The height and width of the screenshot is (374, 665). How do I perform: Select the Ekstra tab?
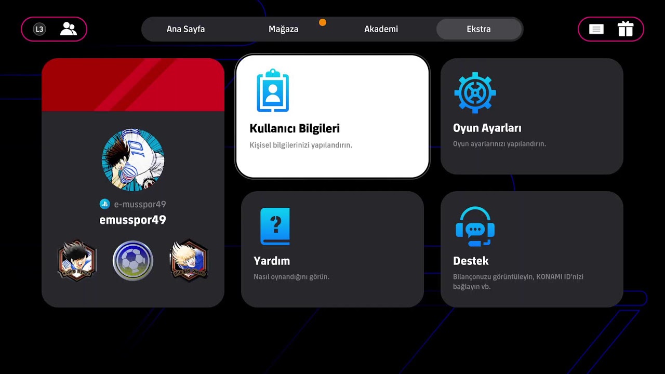478,29
